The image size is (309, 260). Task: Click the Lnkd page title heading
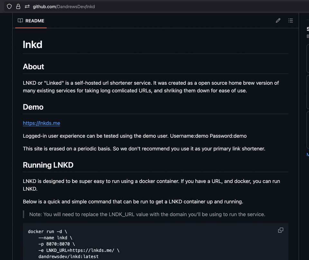pyautogui.click(x=32, y=45)
